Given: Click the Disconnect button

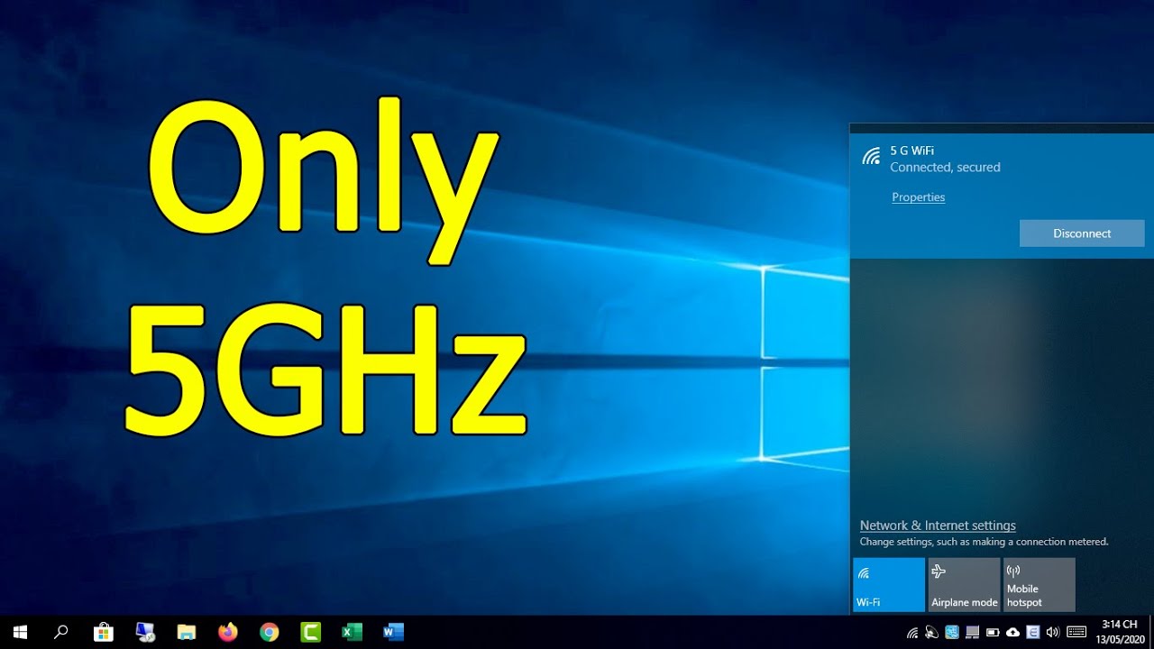Looking at the screenshot, I should pyautogui.click(x=1082, y=233).
